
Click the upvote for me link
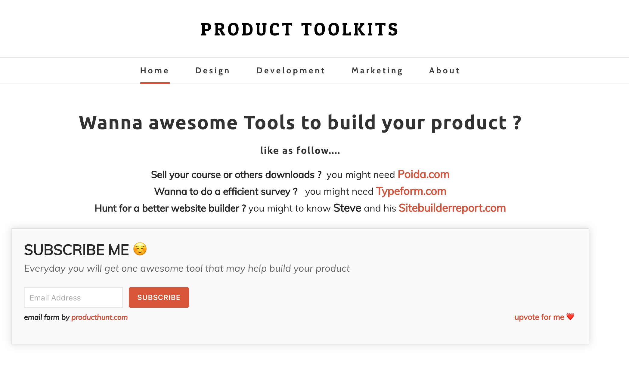(x=539, y=317)
